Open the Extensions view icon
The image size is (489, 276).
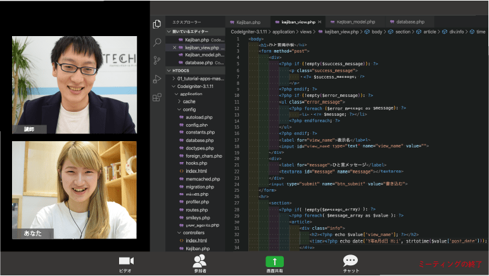point(157,97)
